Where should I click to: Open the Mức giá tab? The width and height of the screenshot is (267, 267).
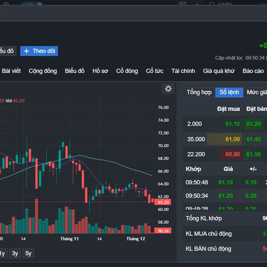pyautogui.click(x=257, y=92)
